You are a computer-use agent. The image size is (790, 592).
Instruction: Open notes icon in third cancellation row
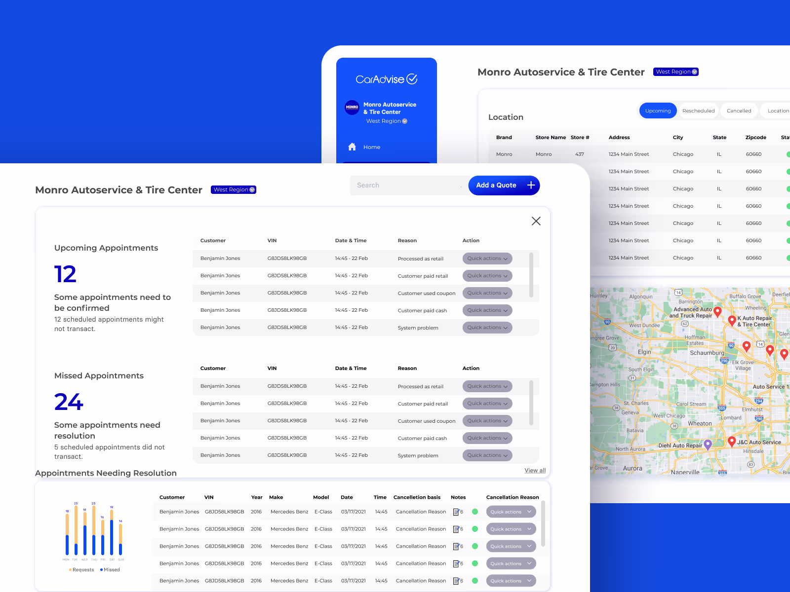456,547
